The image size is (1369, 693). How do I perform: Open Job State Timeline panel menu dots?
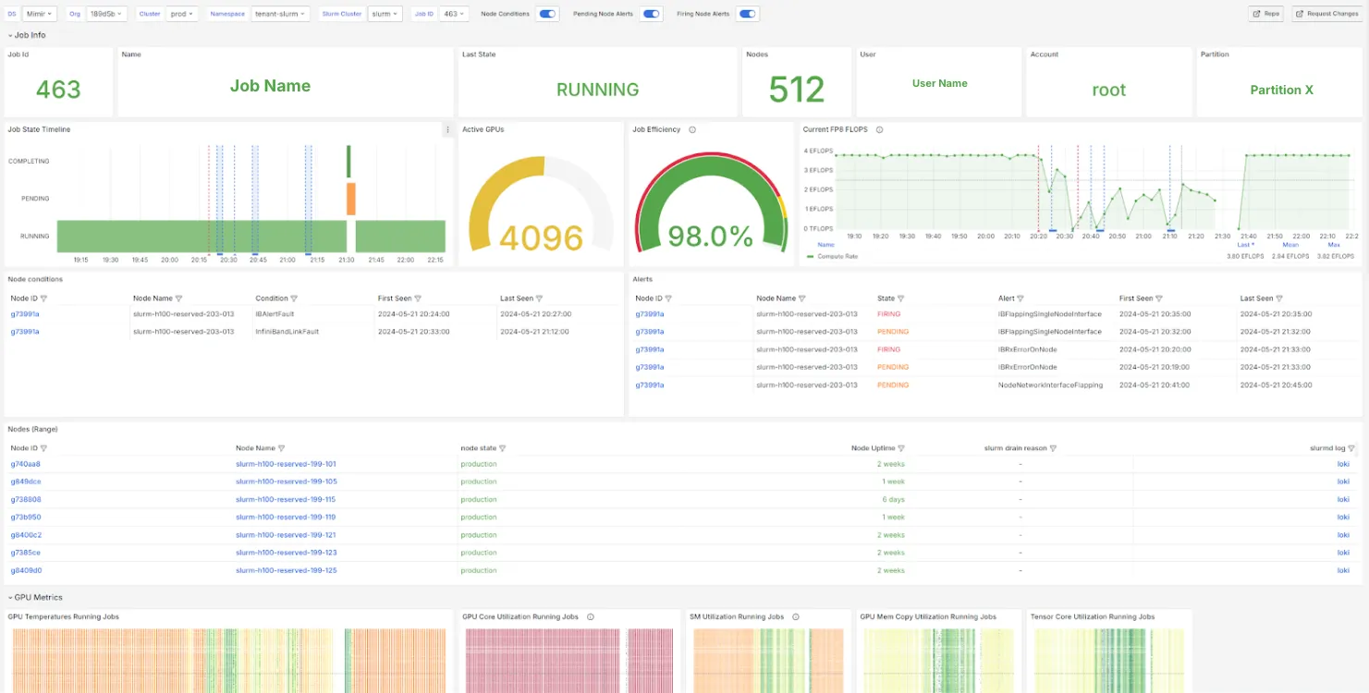pyautogui.click(x=447, y=129)
